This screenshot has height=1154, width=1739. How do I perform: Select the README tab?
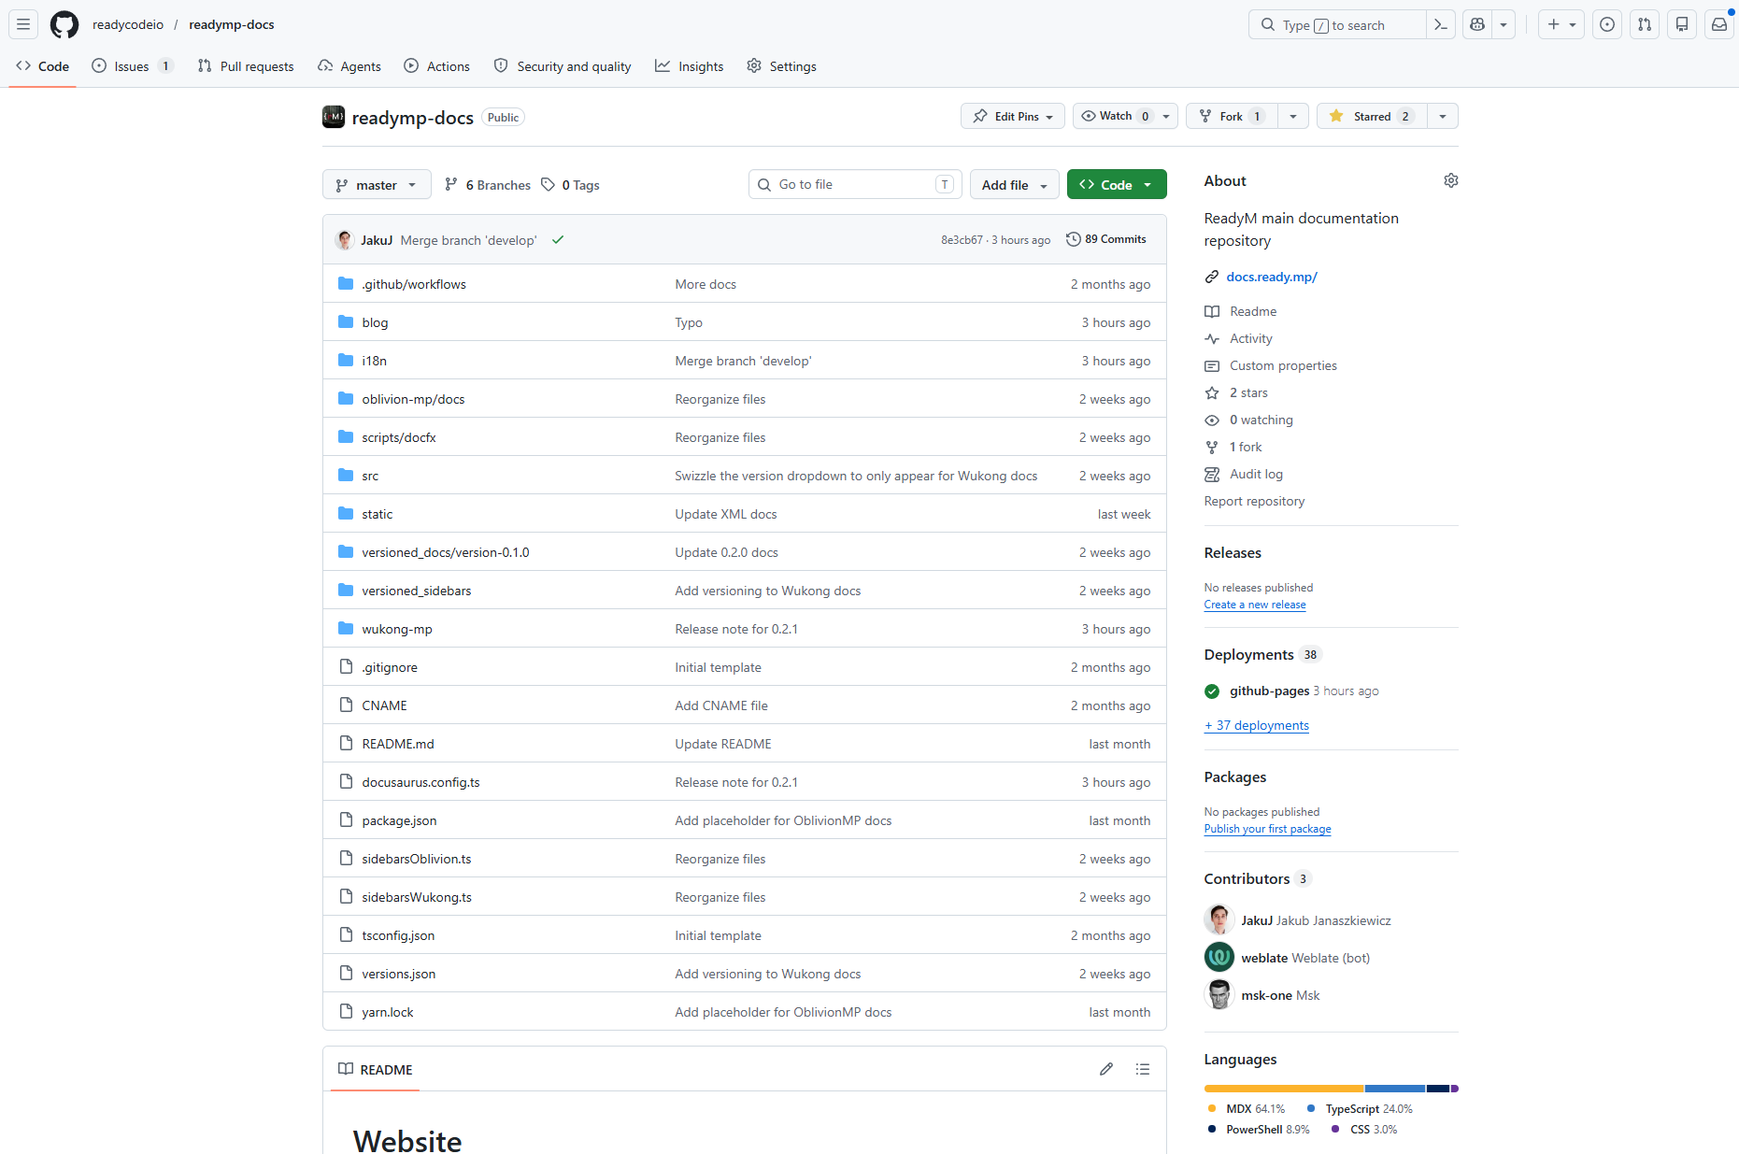[376, 1069]
